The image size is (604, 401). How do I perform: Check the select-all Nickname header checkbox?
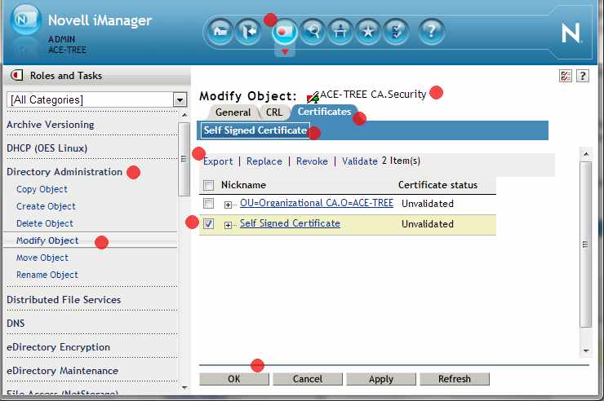pyautogui.click(x=208, y=185)
